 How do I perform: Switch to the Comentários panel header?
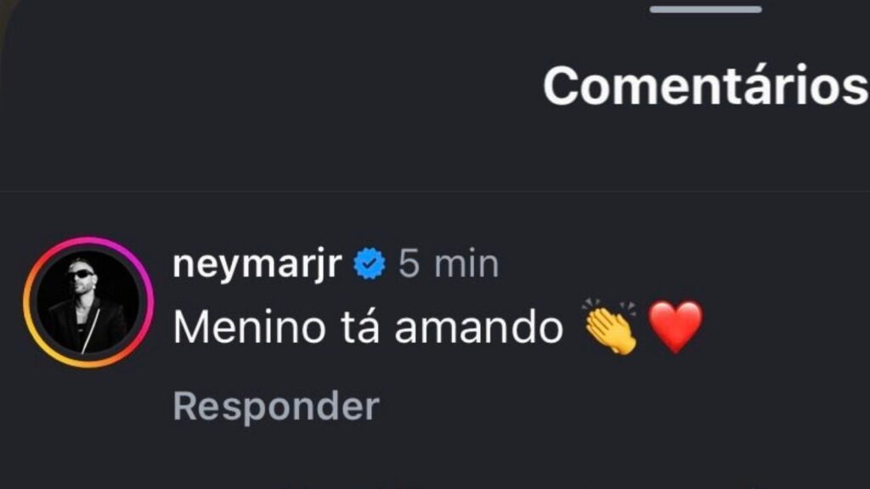[705, 82]
